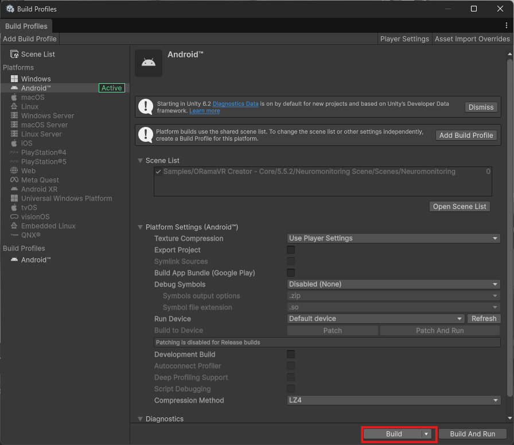Open the Texture Compression dropdown

coord(394,238)
